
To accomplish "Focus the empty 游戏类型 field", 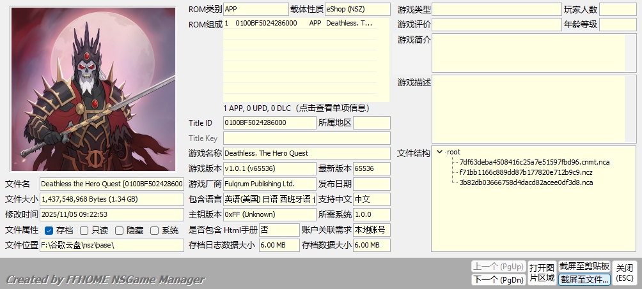I will coord(497,9).
